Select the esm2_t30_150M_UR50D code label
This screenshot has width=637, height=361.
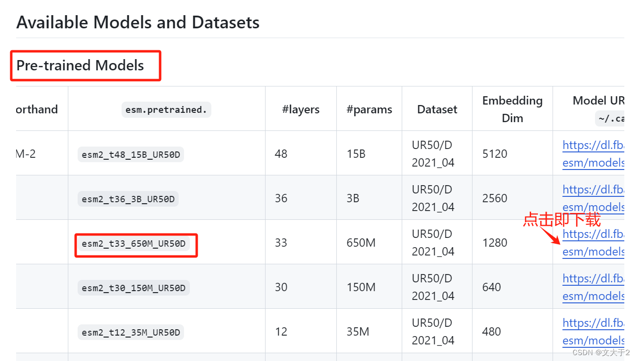pyautogui.click(x=134, y=288)
